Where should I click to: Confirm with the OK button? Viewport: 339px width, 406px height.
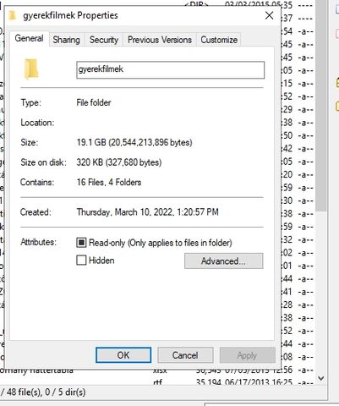coord(123,355)
